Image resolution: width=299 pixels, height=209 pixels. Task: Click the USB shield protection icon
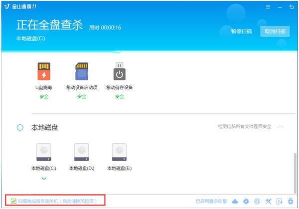(x=291, y=202)
